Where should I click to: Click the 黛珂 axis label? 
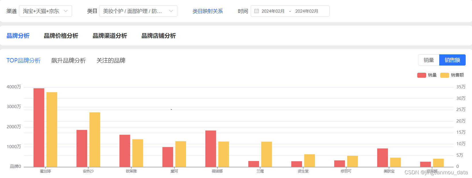click(174, 171)
